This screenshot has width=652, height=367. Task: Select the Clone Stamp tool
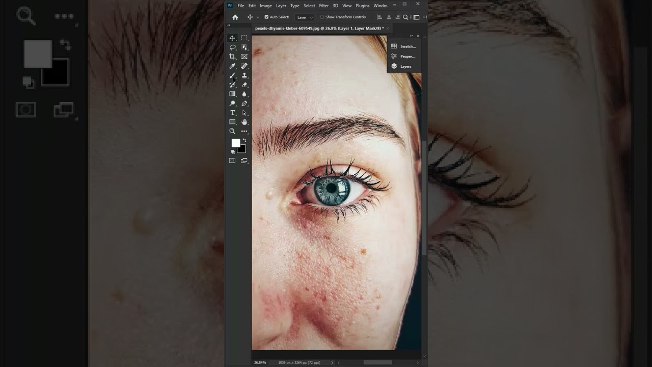pyautogui.click(x=244, y=75)
